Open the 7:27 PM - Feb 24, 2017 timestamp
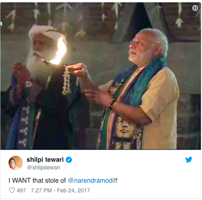The image size is (202, 200). [60, 190]
